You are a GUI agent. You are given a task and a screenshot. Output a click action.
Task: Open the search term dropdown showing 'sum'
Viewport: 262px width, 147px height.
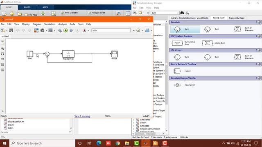178,13
